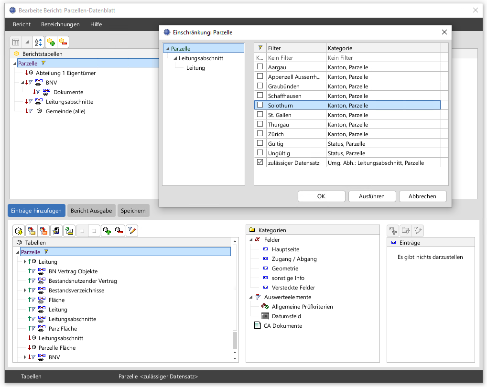Collapse Parzelle node in Tabellen panel

tap(17, 252)
